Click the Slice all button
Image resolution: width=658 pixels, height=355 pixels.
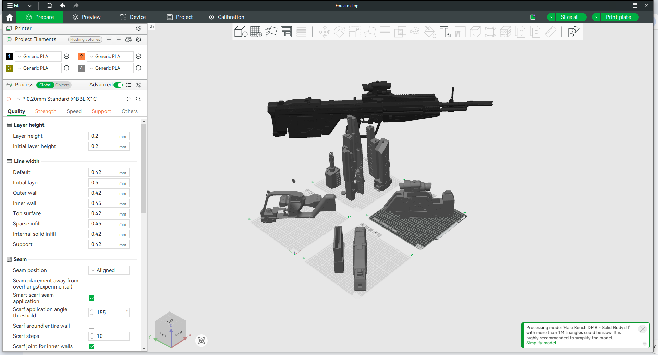pyautogui.click(x=571, y=17)
